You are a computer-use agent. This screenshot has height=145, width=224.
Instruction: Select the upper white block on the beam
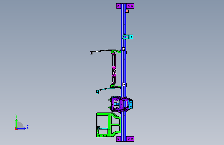point(124,49)
